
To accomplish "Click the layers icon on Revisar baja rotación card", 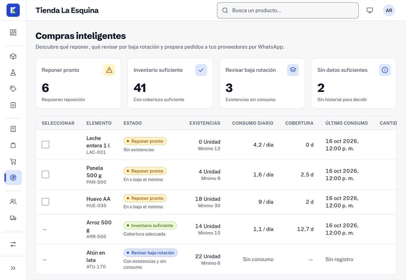I will pyautogui.click(x=293, y=70).
